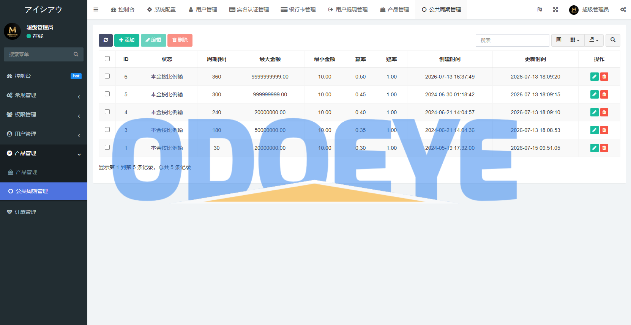Switch to the 产品管理 top tab

click(x=394, y=9)
